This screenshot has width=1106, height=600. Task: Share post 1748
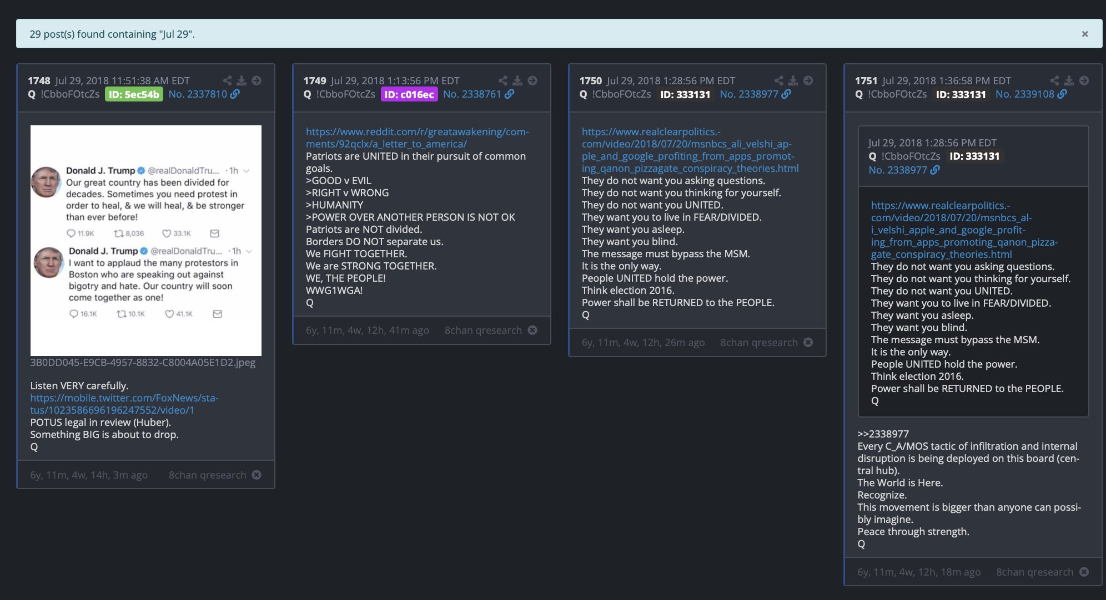[x=227, y=80]
